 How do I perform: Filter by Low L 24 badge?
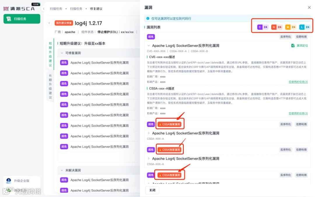coord(304,27)
